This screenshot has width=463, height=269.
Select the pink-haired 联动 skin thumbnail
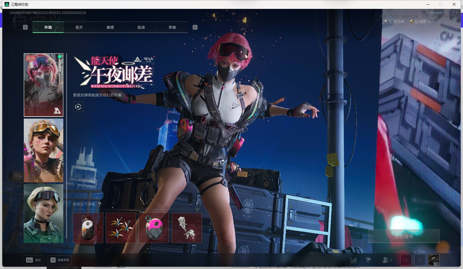(44, 85)
